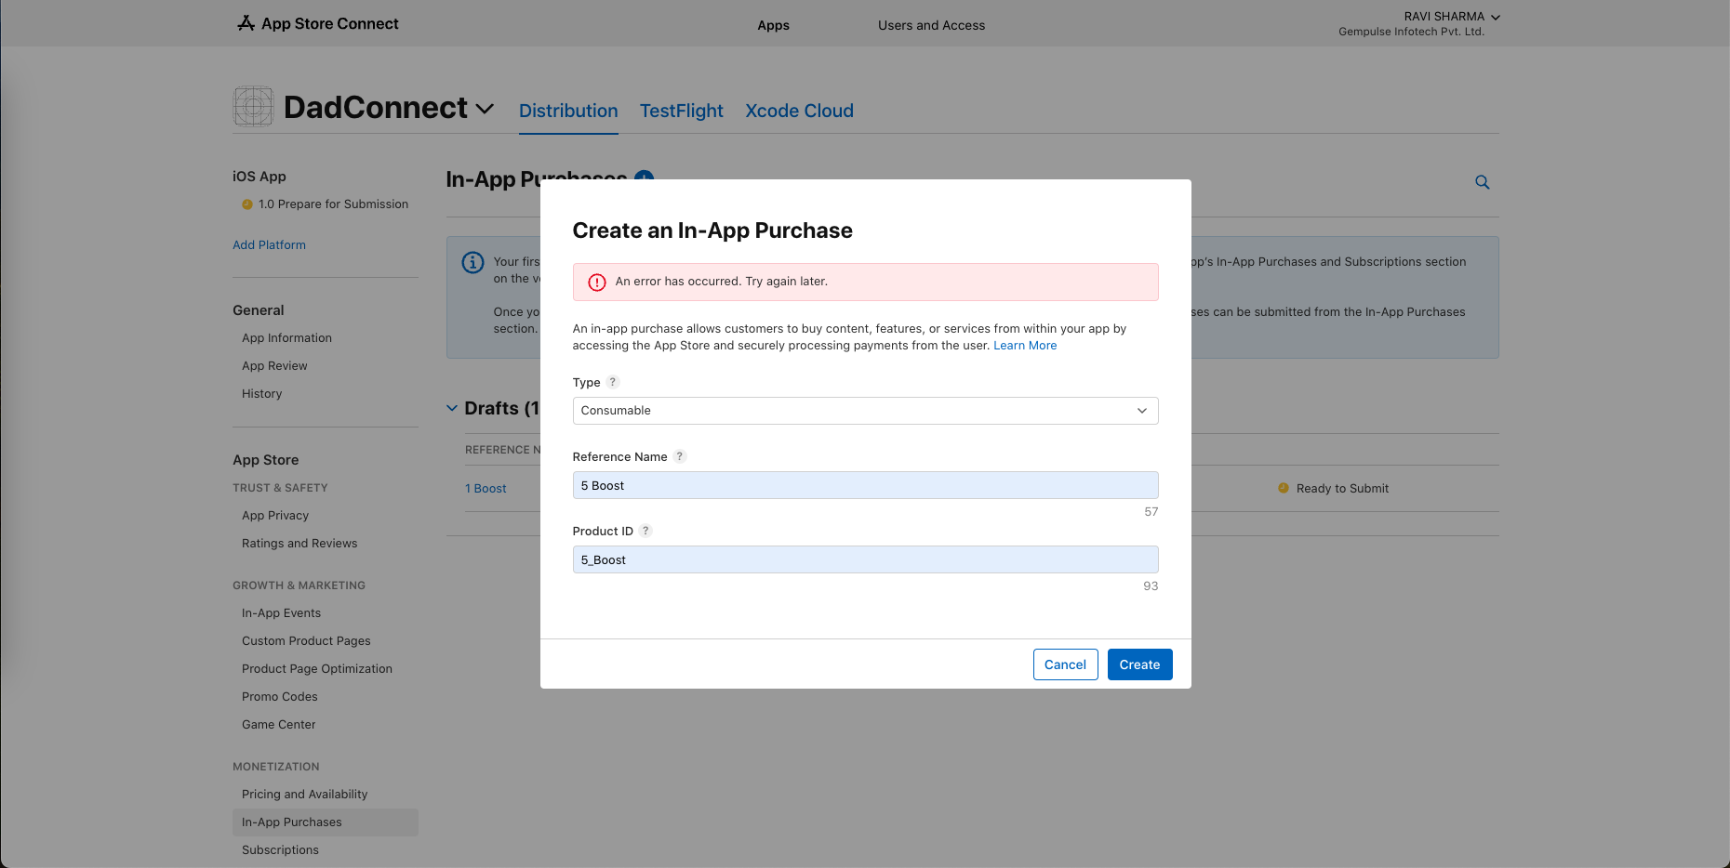Open Subscriptions in sidebar
This screenshot has width=1730, height=868.
click(x=280, y=850)
